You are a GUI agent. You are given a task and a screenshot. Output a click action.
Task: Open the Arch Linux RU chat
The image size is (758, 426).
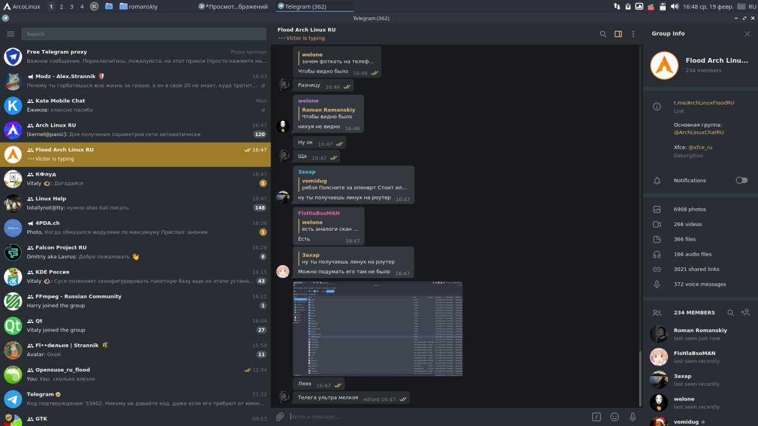pos(135,130)
